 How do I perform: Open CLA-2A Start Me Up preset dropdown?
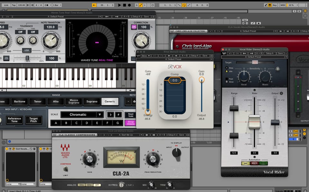point(127,135)
